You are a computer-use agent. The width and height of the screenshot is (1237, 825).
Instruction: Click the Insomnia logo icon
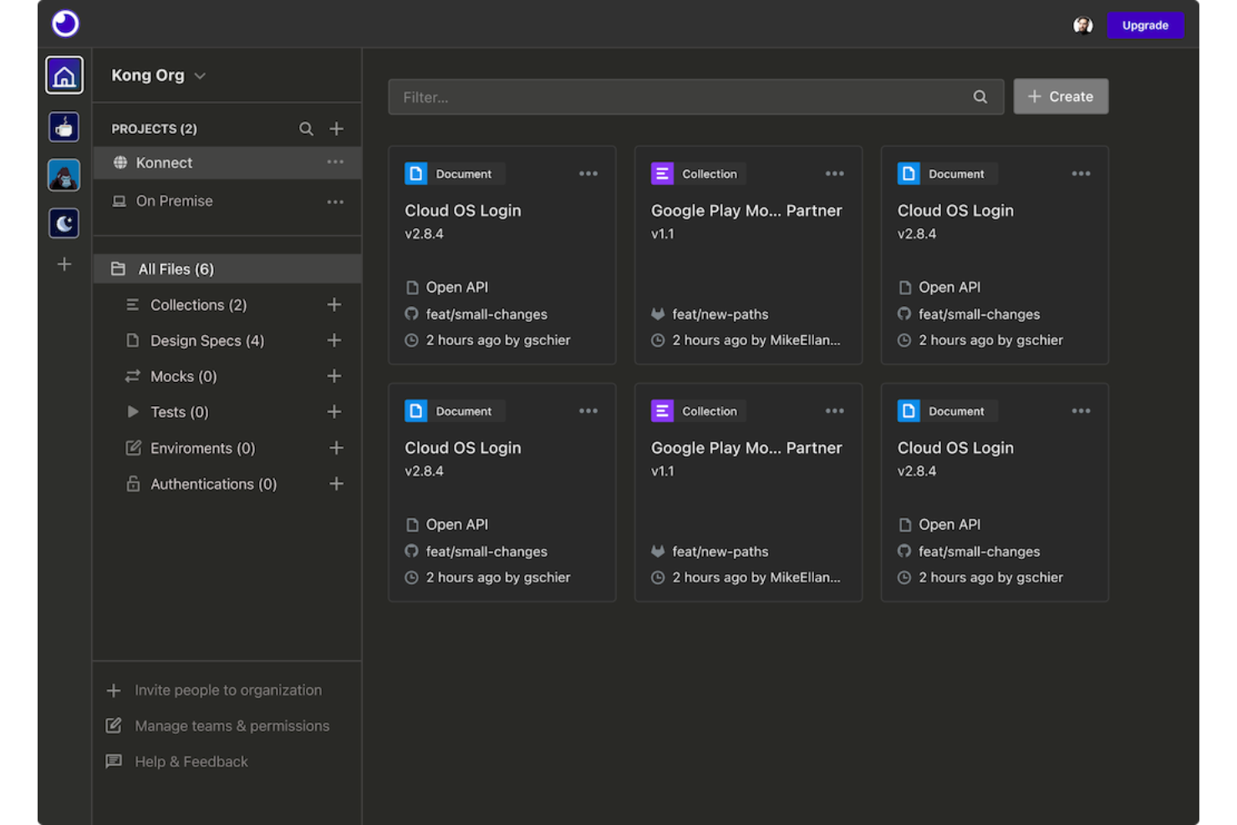pyautogui.click(x=65, y=23)
